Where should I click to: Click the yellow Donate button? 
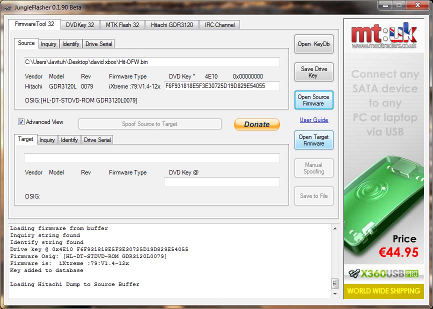257,124
